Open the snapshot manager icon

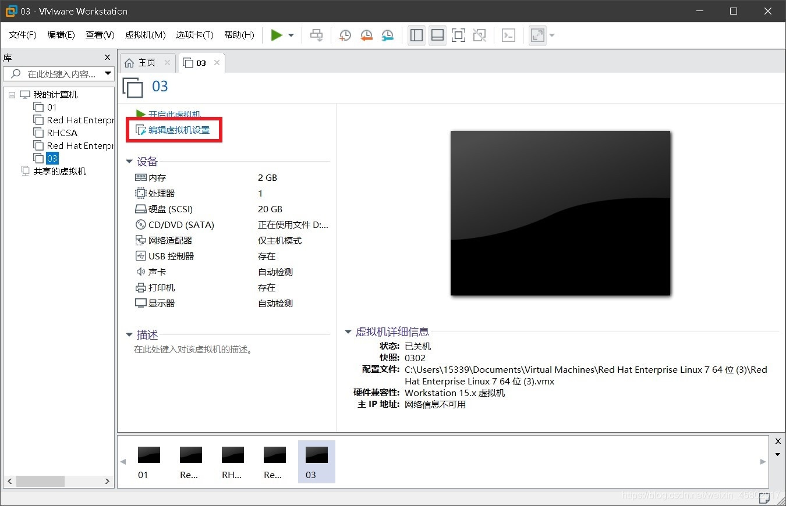[x=387, y=35]
